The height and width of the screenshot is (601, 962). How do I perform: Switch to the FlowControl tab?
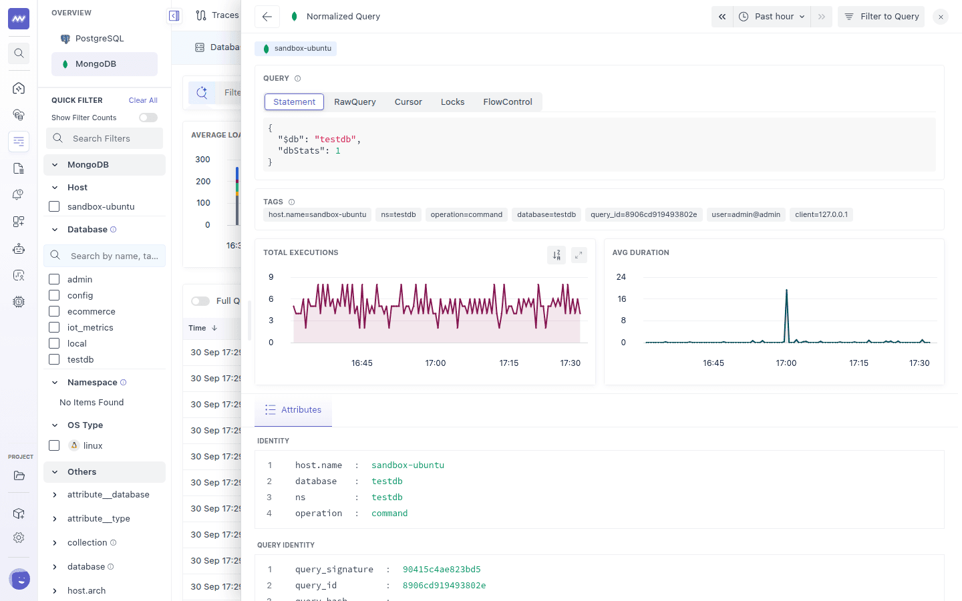pos(508,102)
